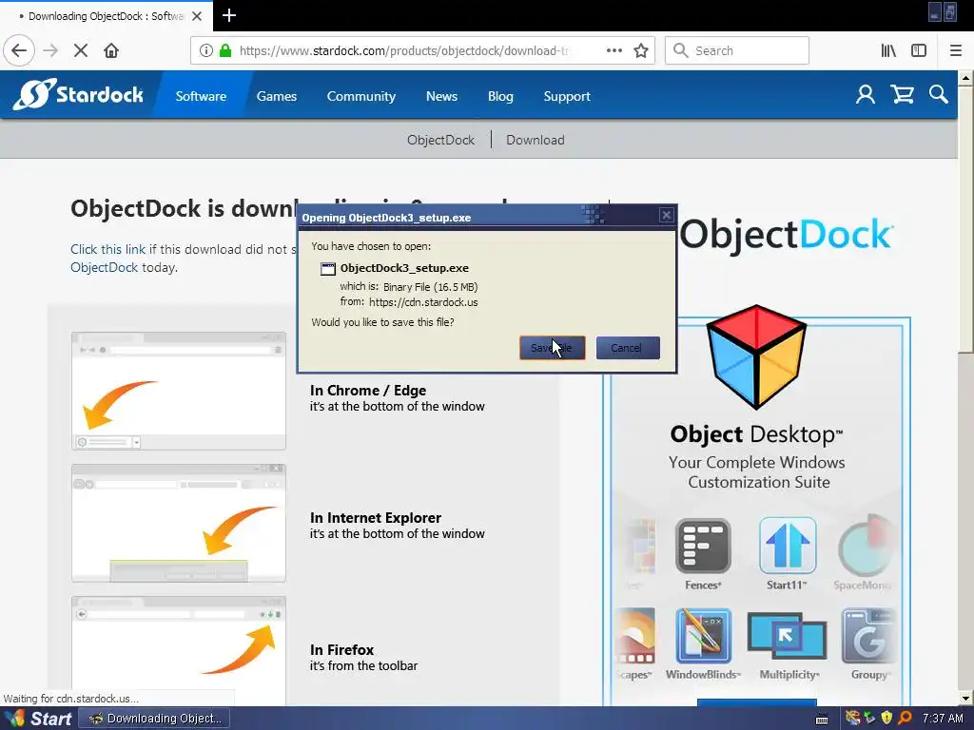Follow the 'Click this link' download link
This screenshot has width=974, height=730.
point(108,250)
